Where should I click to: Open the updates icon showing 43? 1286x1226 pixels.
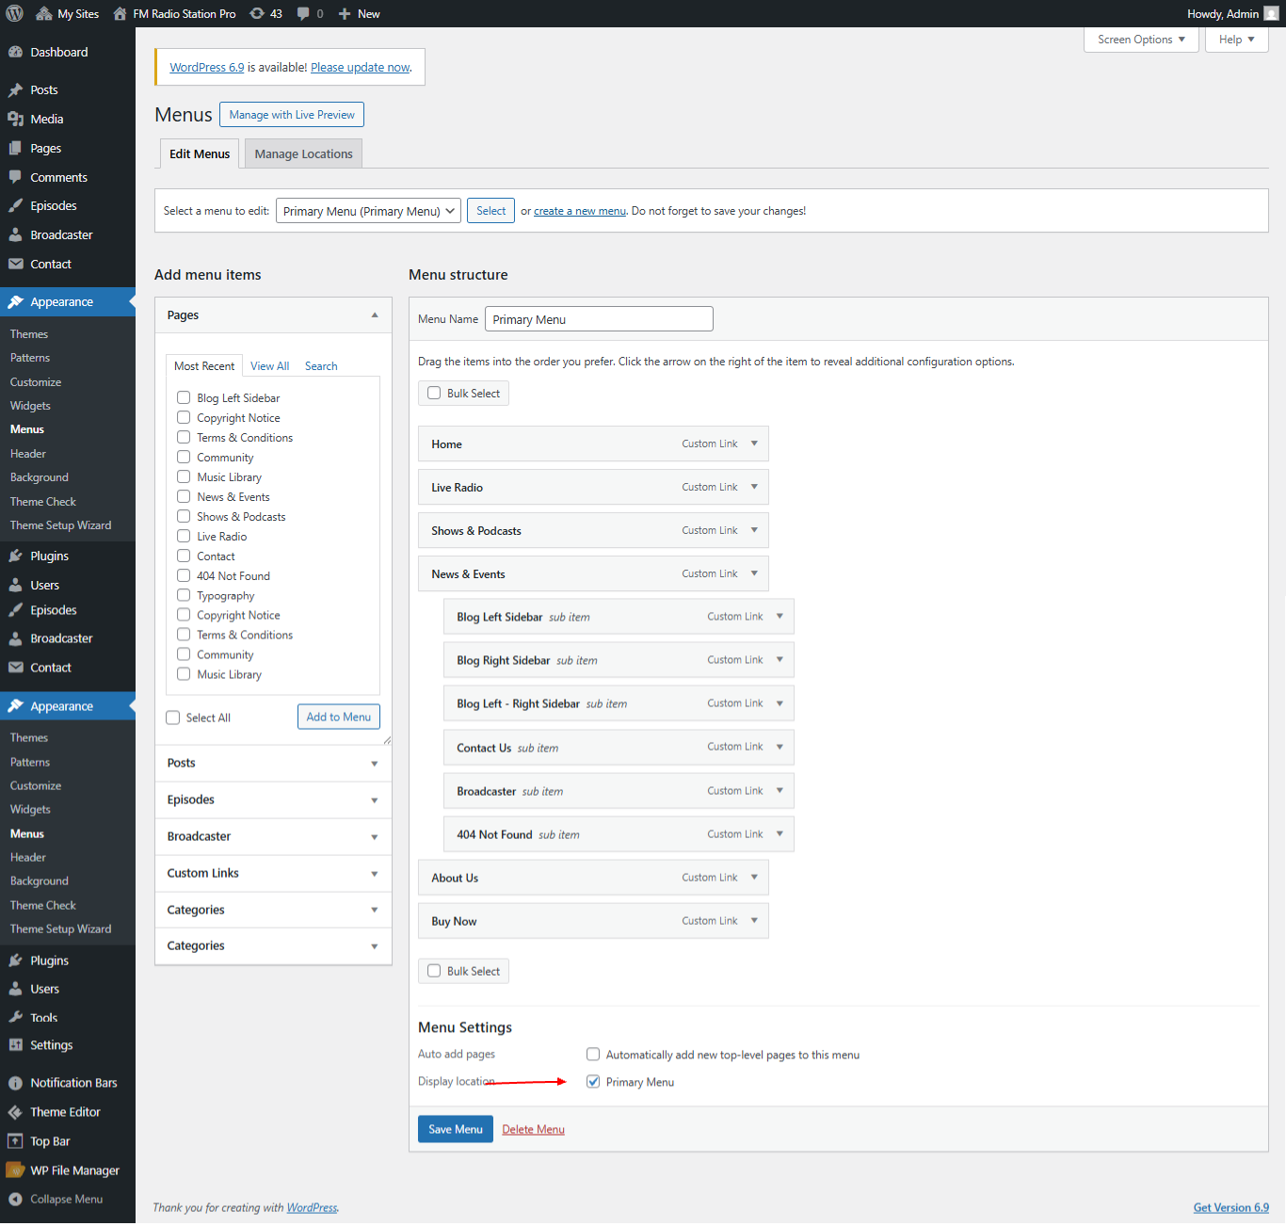tap(257, 13)
